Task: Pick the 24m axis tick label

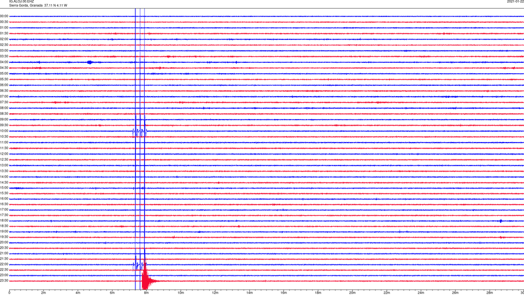Action: pos(421,293)
